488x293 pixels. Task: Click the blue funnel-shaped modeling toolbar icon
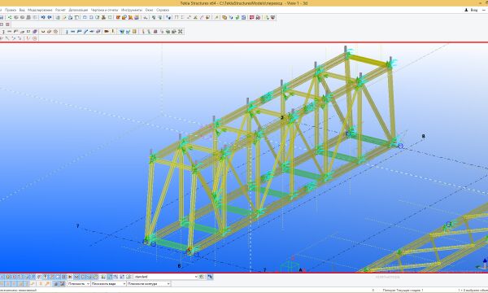(x=122, y=32)
